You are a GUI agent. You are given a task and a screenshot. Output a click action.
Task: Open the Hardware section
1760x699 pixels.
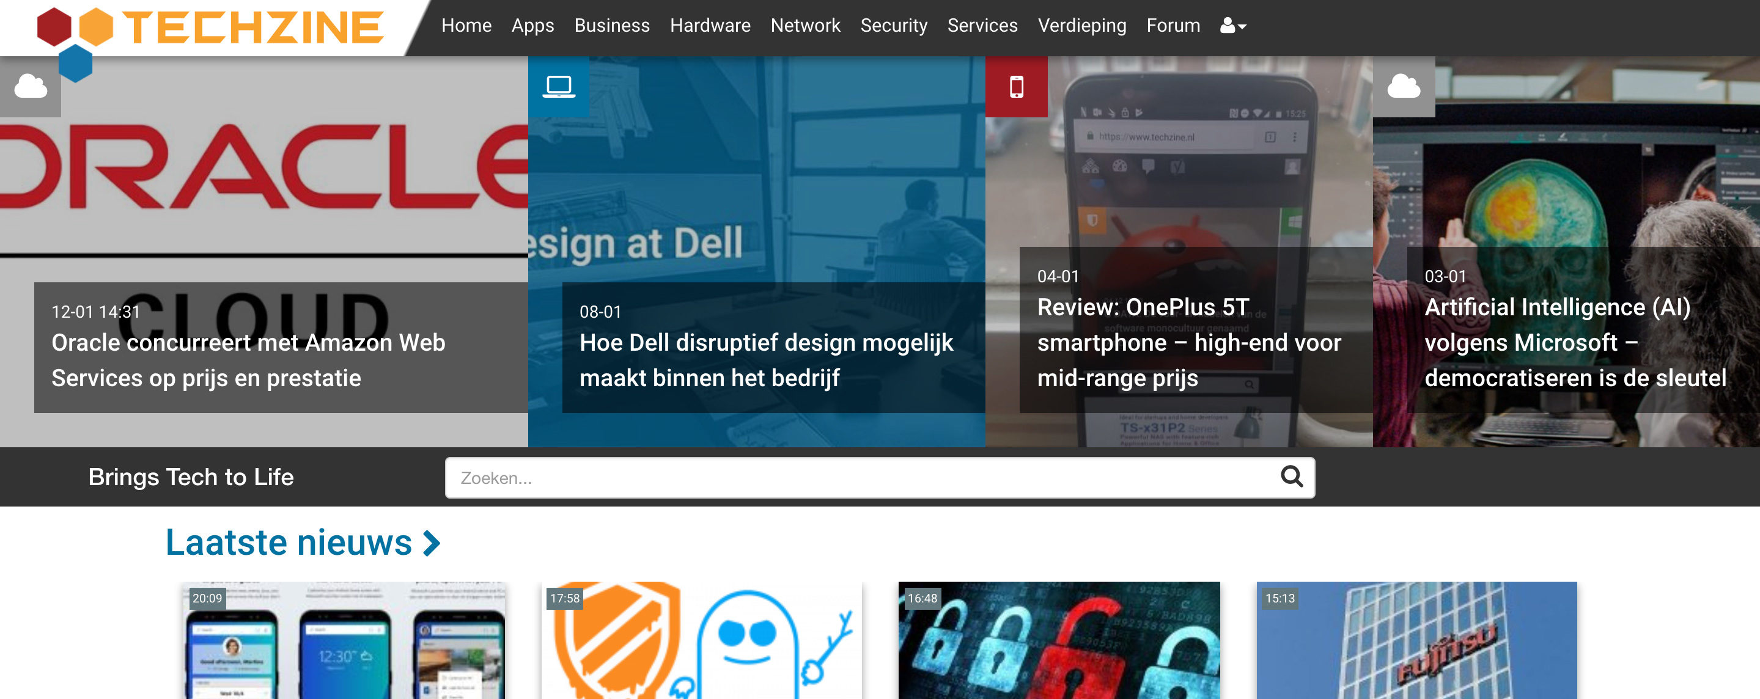coord(710,26)
